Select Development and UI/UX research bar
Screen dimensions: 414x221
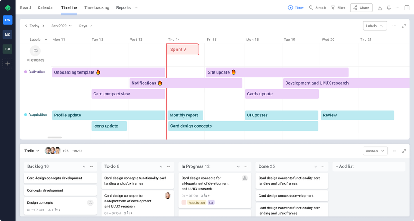click(346, 83)
